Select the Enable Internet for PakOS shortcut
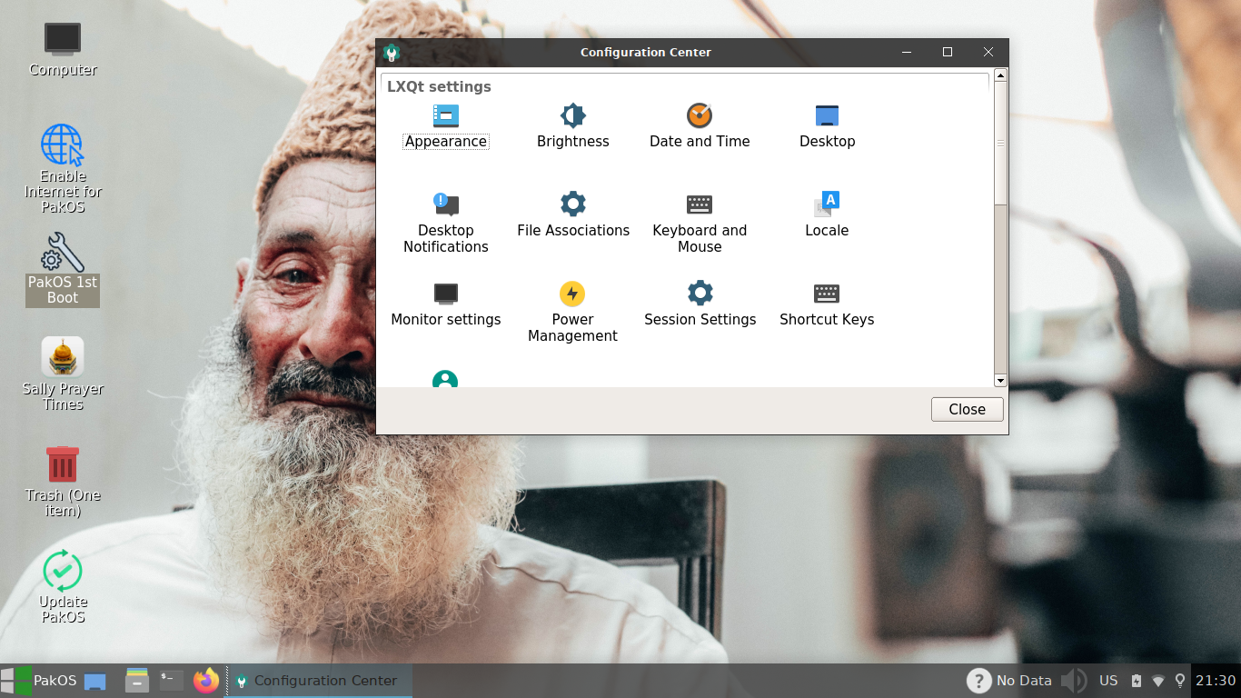Screen dimensions: 1241x698 tap(63, 169)
